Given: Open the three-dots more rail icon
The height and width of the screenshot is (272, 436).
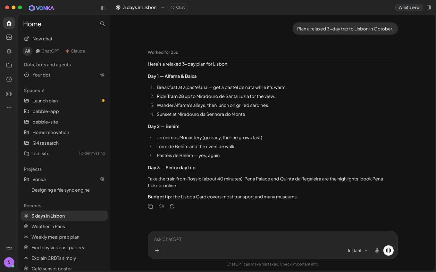Looking at the screenshot, I should point(9,108).
